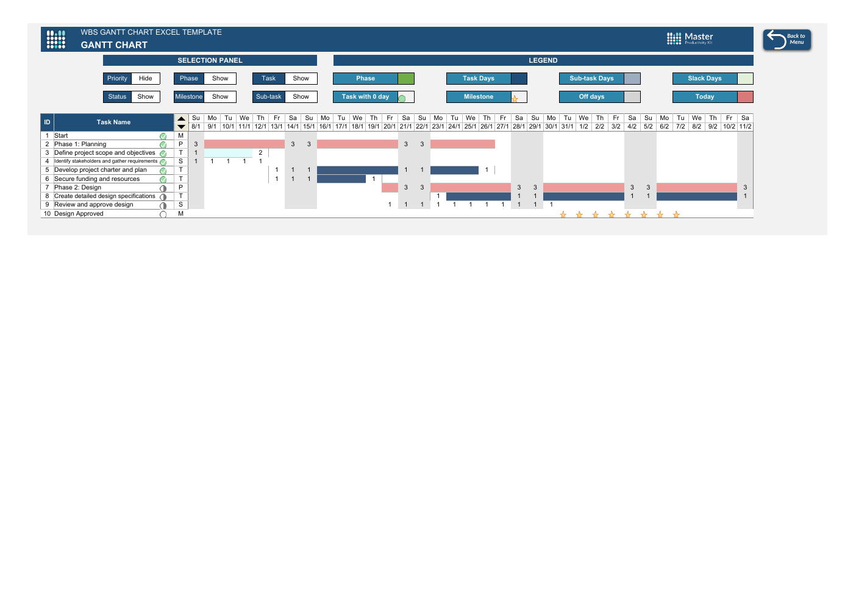
Task: Click the Phase label in Selection Panel
Action: 189,79
